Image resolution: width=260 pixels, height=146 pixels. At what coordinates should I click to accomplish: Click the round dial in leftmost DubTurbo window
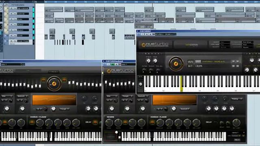click(54, 84)
